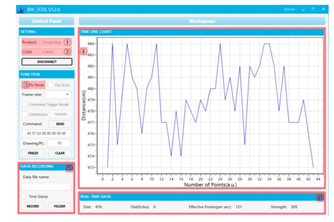Minimize the BW_TFDS window
Image resolution: width=334 pixels, height=222 pixels.
(x=303, y=9)
